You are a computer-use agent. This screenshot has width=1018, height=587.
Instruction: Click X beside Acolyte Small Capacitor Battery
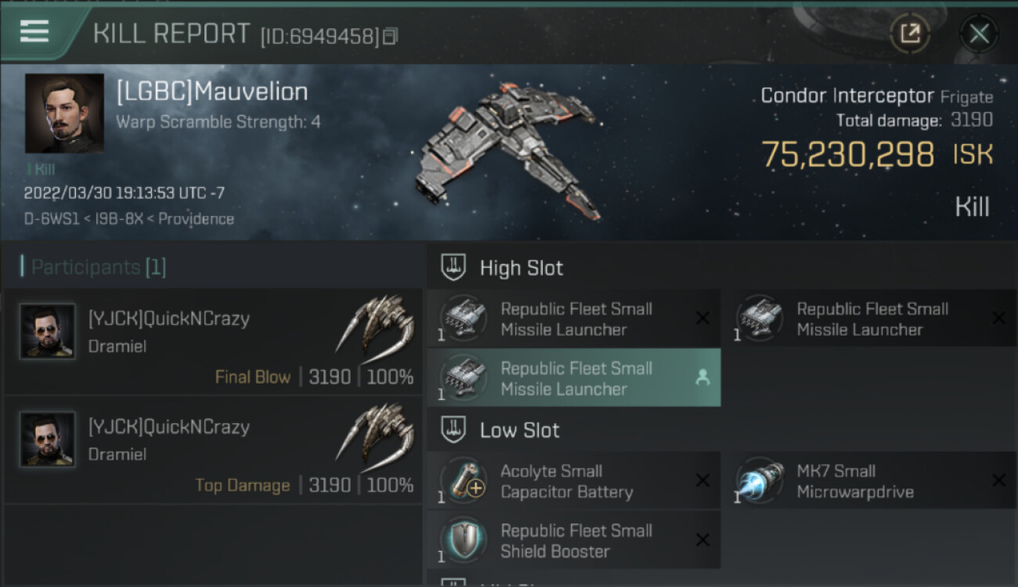click(702, 481)
